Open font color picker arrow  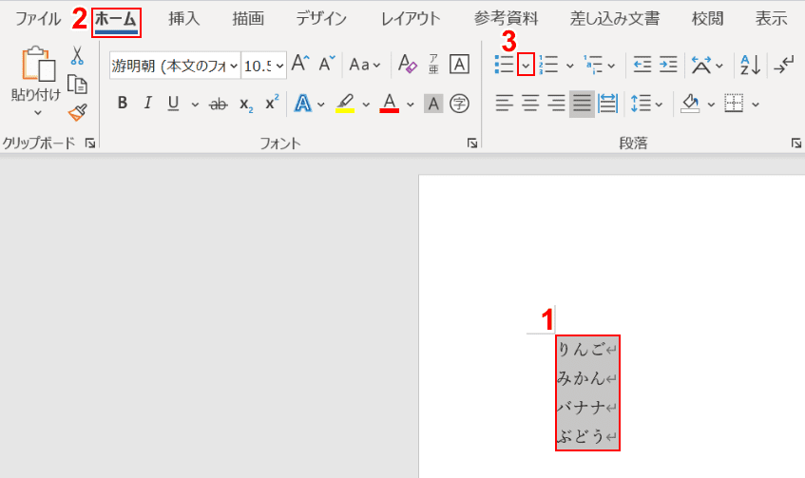click(x=411, y=105)
